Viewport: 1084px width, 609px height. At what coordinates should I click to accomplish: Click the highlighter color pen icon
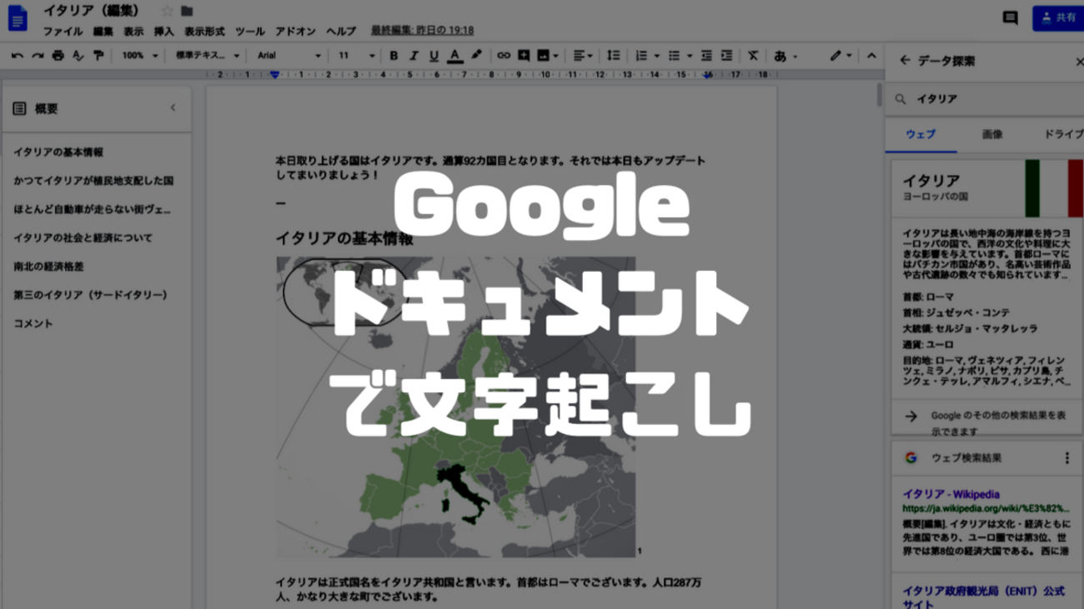(476, 56)
